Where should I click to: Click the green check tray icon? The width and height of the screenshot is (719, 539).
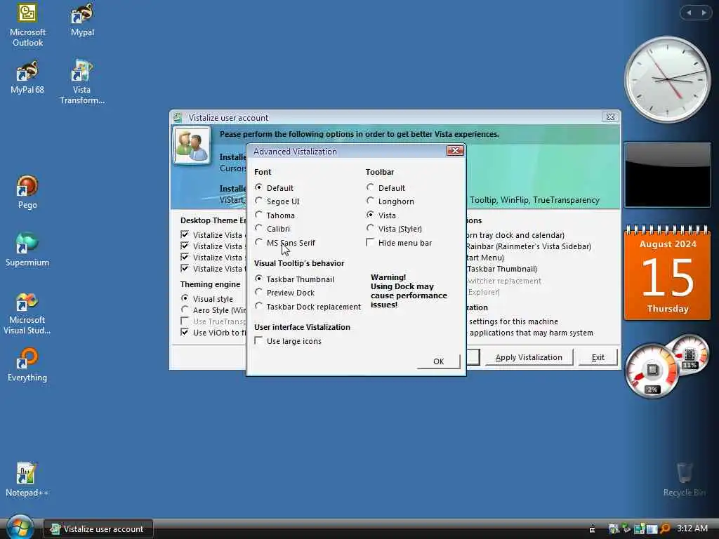626,529
